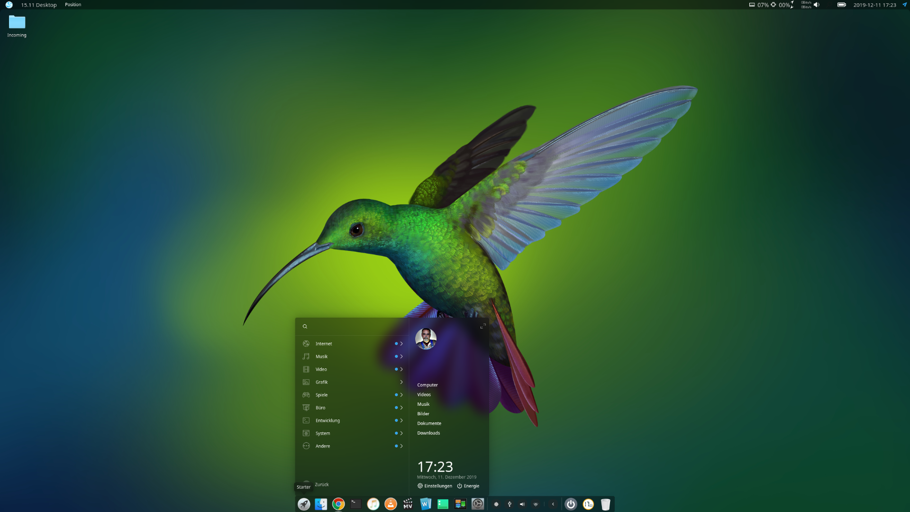Open Google Chrome from the dock
This screenshot has width=910, height=512.
(x=338, y=504)
